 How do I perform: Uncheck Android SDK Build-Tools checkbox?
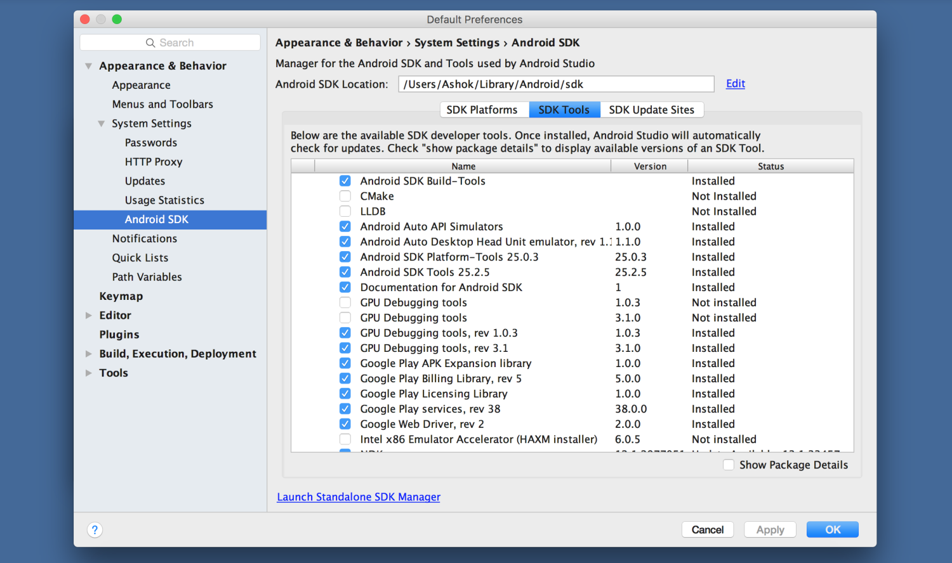[345, 181]
